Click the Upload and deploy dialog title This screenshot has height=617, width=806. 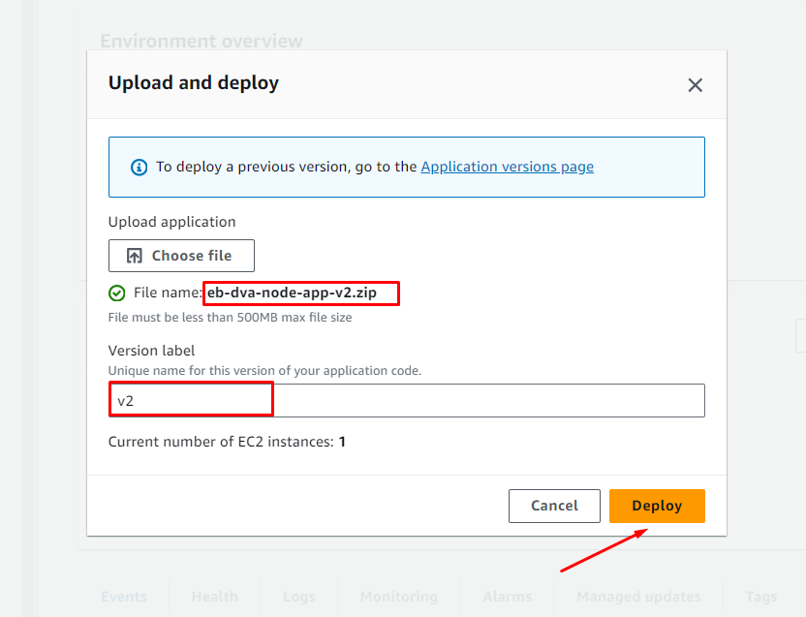coord(194,83)
